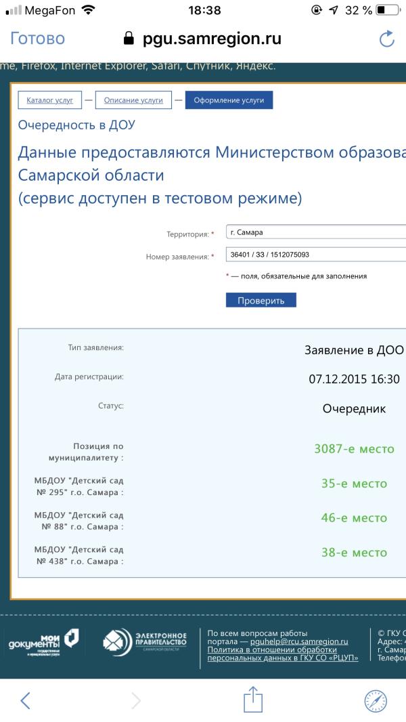406x722 pixels.
Task: Open the Территория dropdown г. Самара
Action: [x=316, y=232]
